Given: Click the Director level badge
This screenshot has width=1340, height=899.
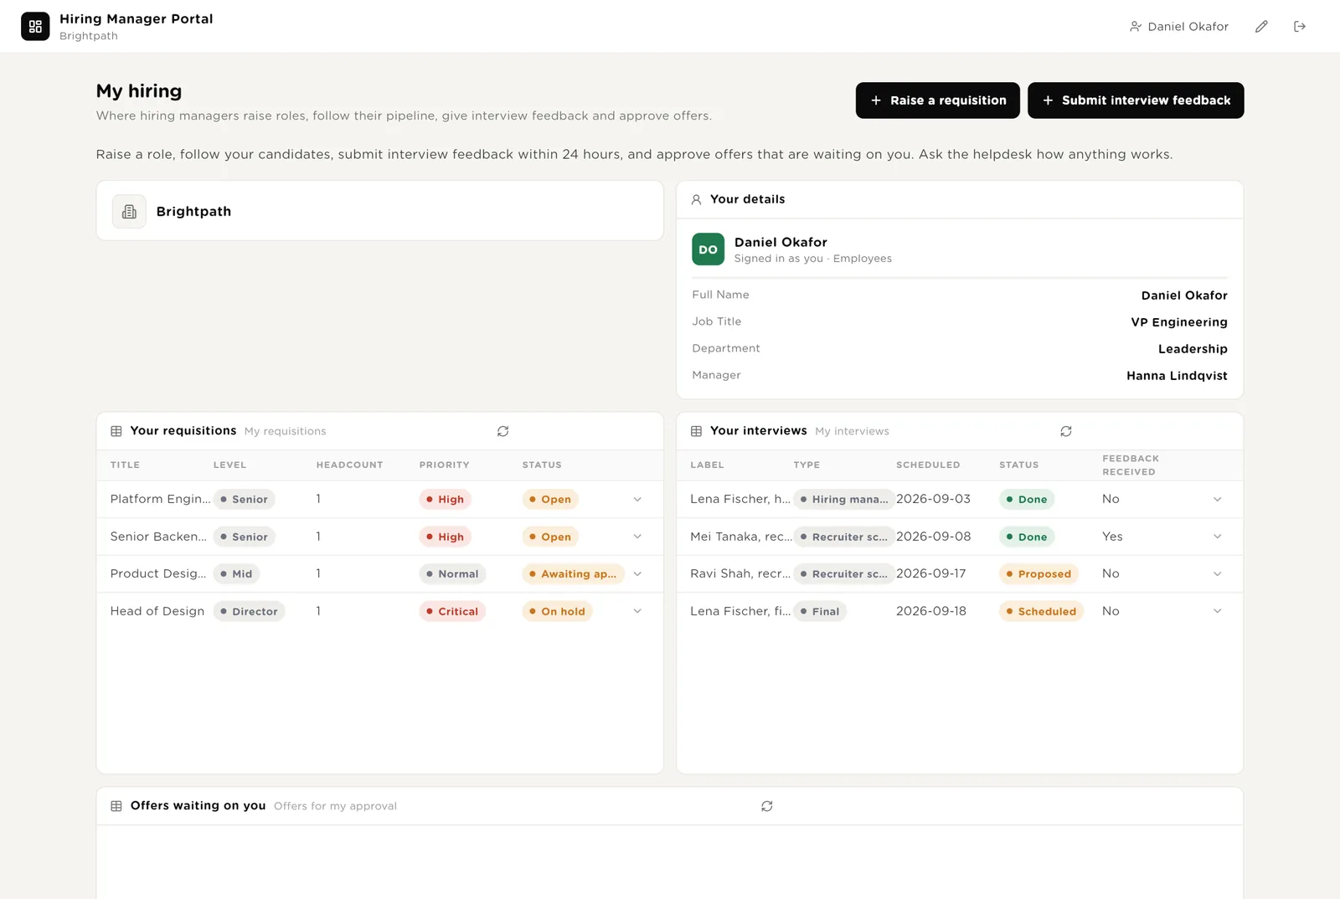Looking at the screenshot, I should click(249, 612).
